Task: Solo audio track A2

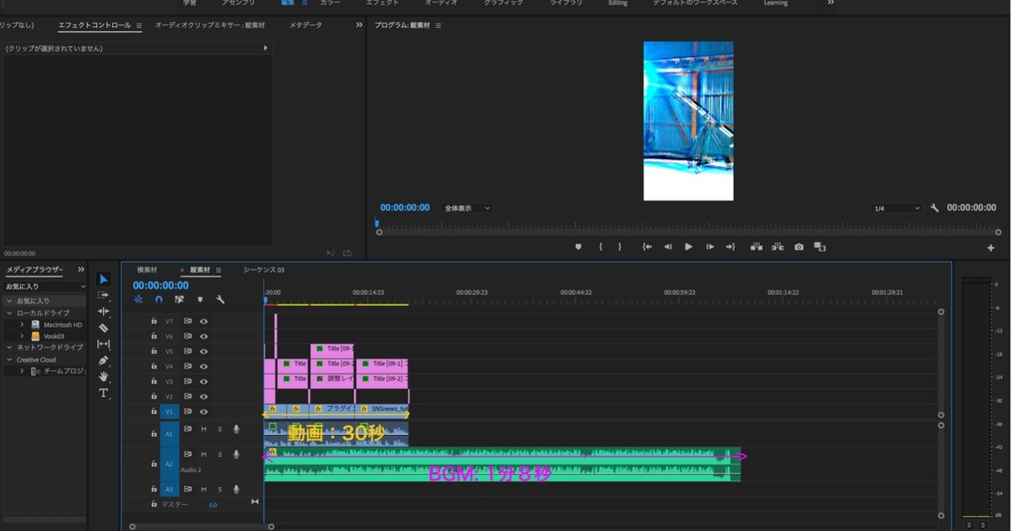Action: [x=220, y=454]
